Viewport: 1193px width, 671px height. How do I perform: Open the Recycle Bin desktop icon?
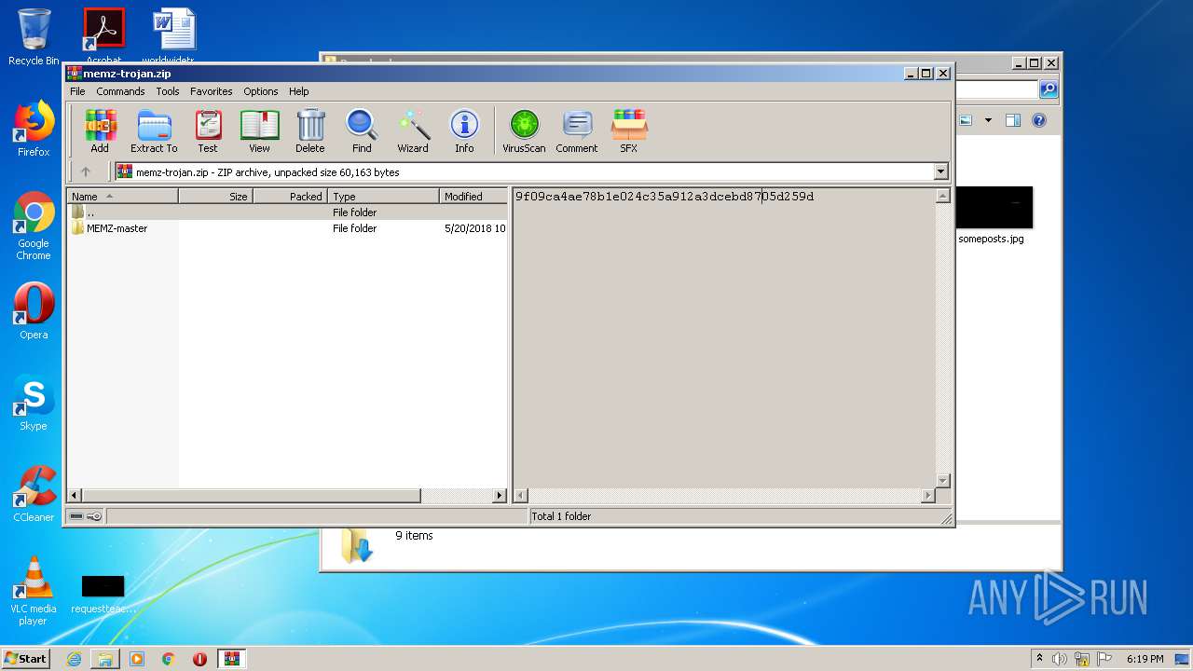point(34,37)
